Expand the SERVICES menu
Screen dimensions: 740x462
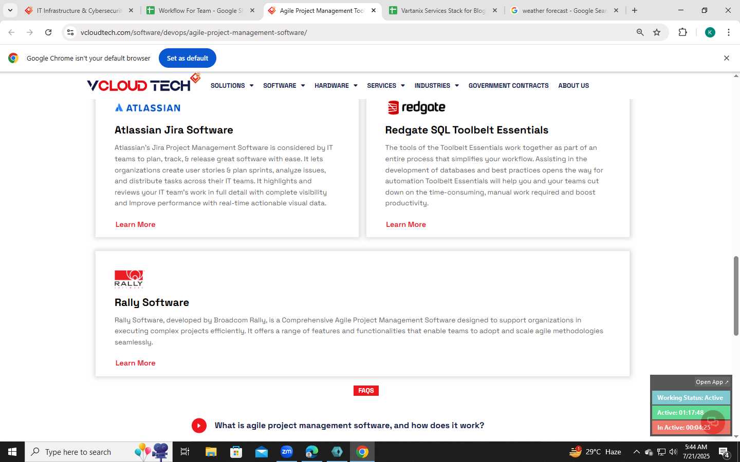click(385, 86)
